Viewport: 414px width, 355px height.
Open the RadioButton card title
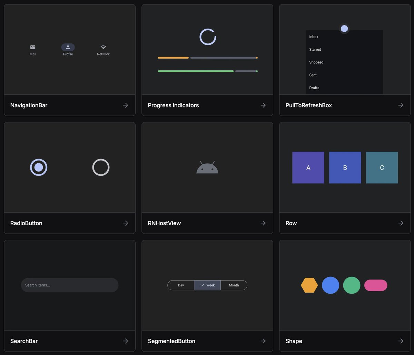(x=26, y=223)
